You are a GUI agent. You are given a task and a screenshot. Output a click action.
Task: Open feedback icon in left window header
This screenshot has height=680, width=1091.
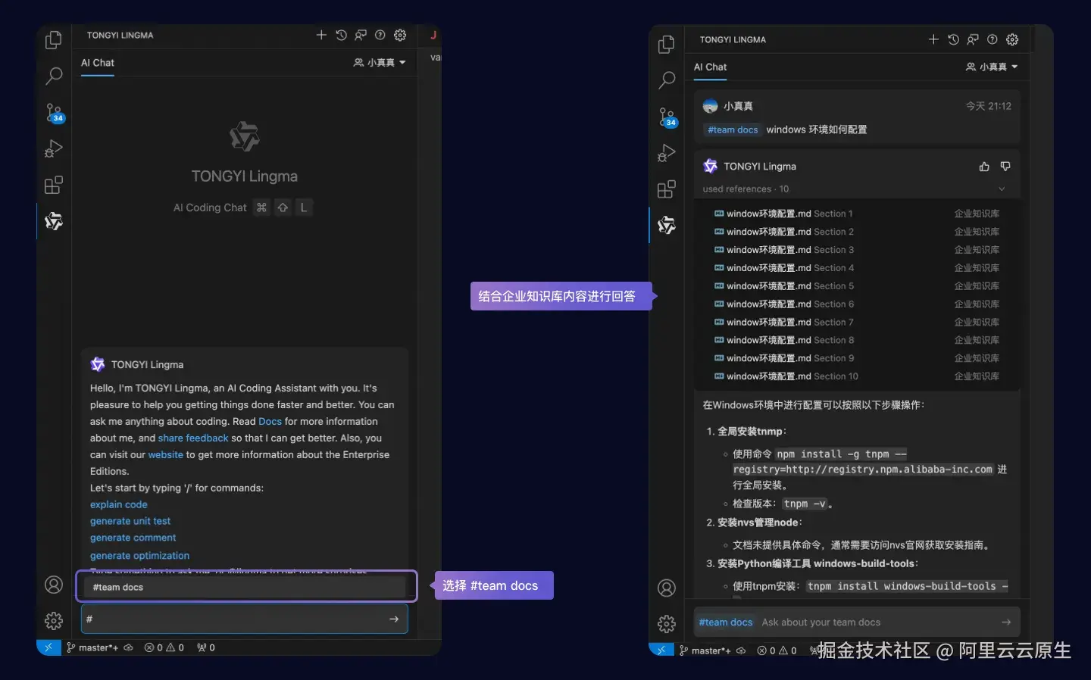361,35
